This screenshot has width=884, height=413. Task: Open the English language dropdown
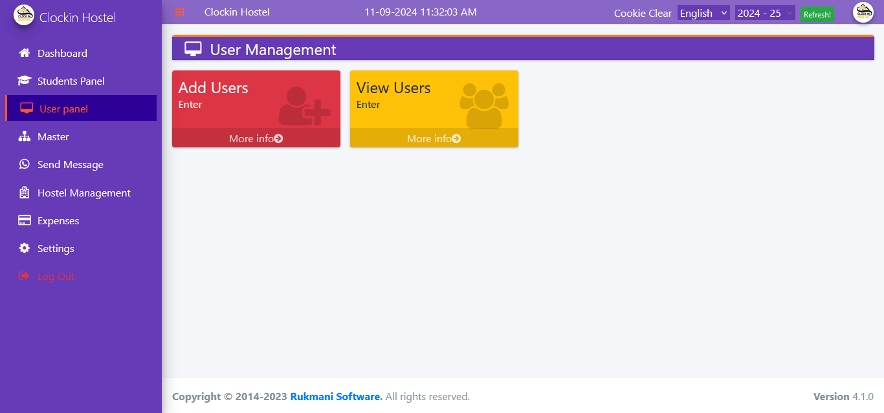coord(703,13)
